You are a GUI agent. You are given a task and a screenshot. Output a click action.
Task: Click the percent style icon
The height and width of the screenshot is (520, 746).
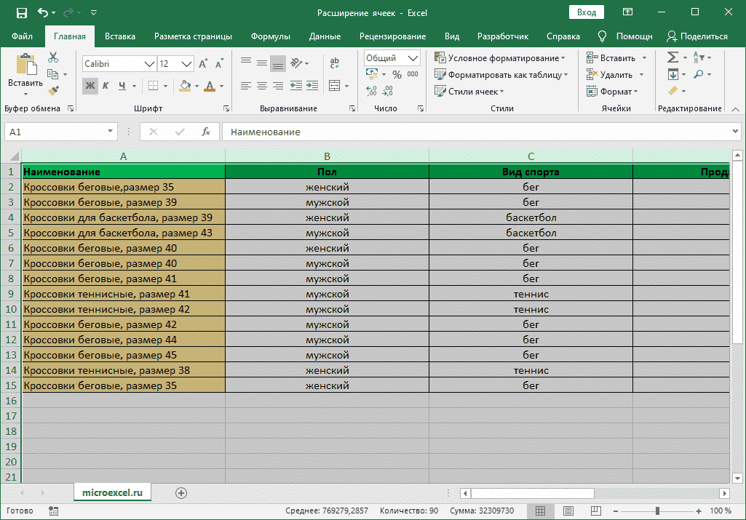[x=397, y=74]
